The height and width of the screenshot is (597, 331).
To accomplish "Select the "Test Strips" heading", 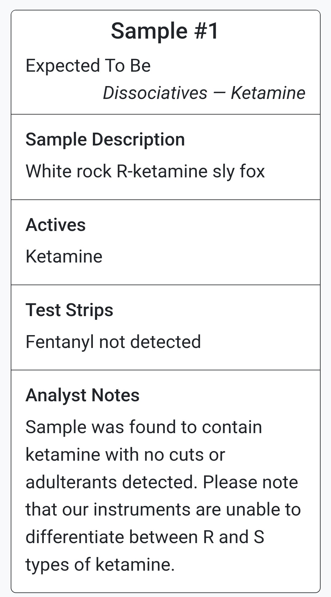I will [69, 310].
